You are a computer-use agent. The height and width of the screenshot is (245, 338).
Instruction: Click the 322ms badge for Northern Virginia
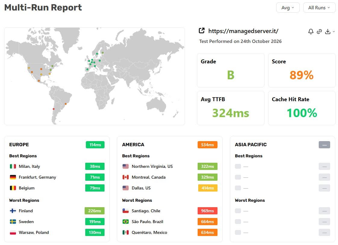click(x=207, y=166)
